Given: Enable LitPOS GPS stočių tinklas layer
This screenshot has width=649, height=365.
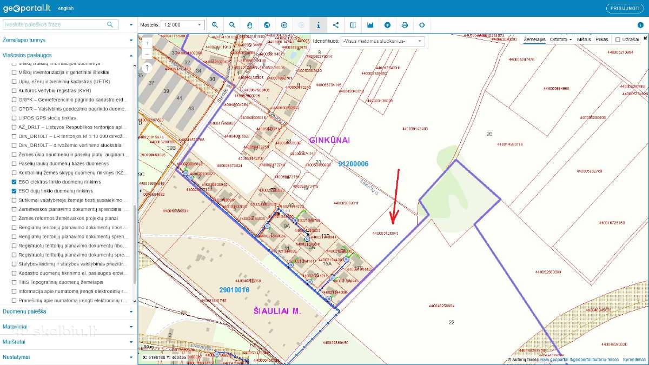Looking at the screenshot, I should click(14, 117).
